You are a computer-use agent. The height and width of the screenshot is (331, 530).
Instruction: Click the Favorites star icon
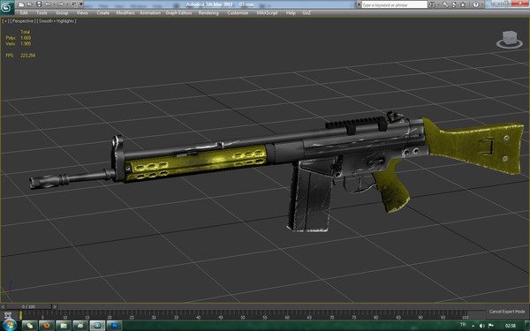463,4
